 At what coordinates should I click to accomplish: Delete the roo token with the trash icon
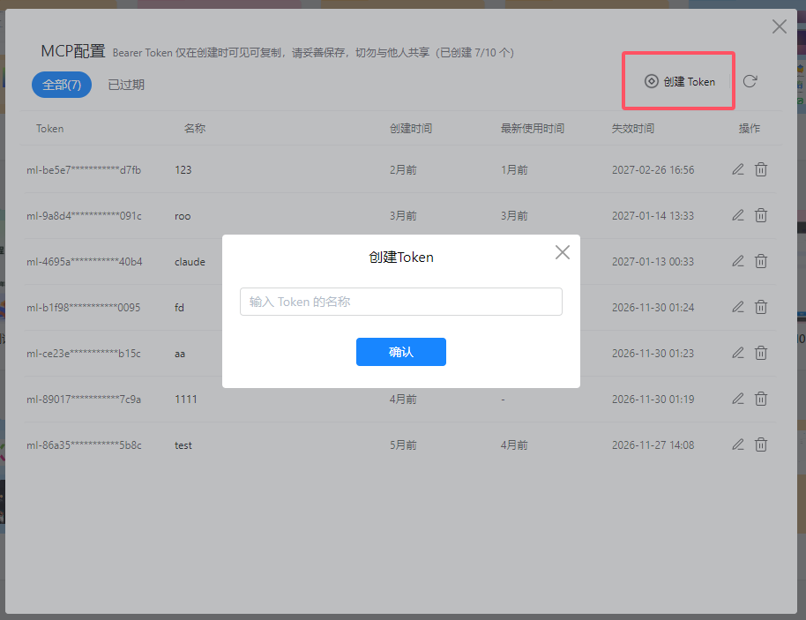point(761,215)
